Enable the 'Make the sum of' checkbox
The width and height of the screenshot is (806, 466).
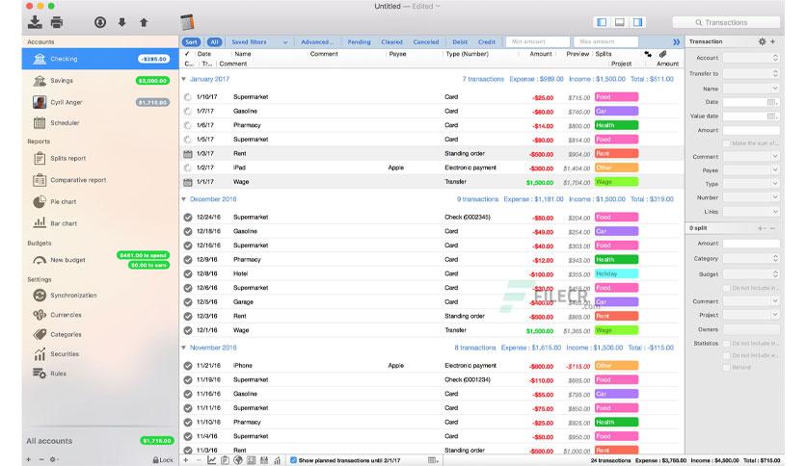tap(726, 143)
